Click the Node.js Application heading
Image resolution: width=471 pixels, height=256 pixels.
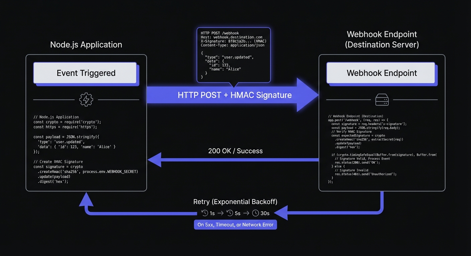pos(86,45)
